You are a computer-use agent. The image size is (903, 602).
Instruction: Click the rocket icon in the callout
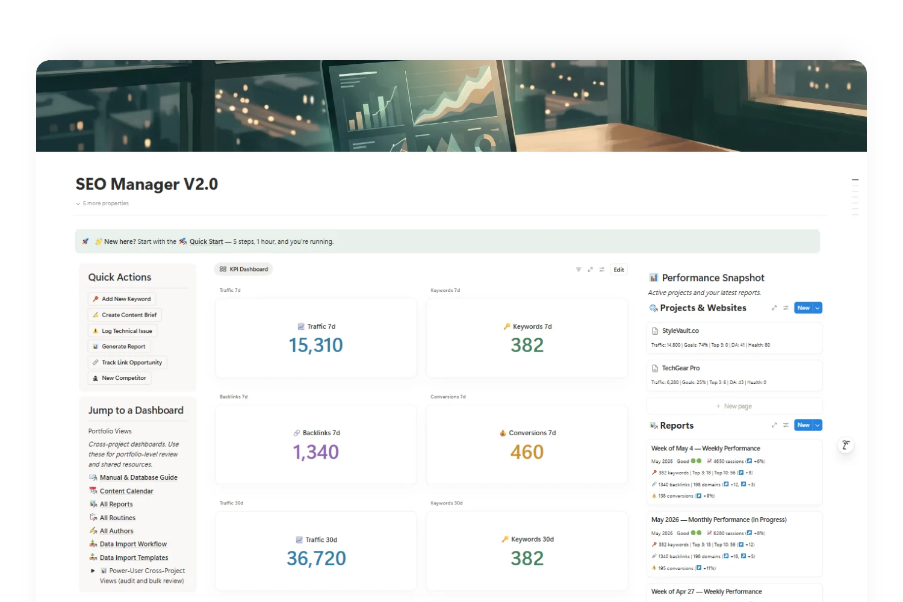click(85, 241)
